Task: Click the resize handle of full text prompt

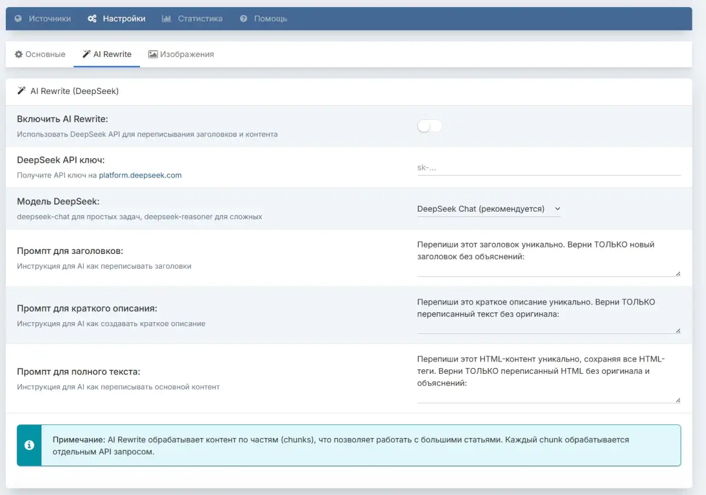Action: (678, 400)
